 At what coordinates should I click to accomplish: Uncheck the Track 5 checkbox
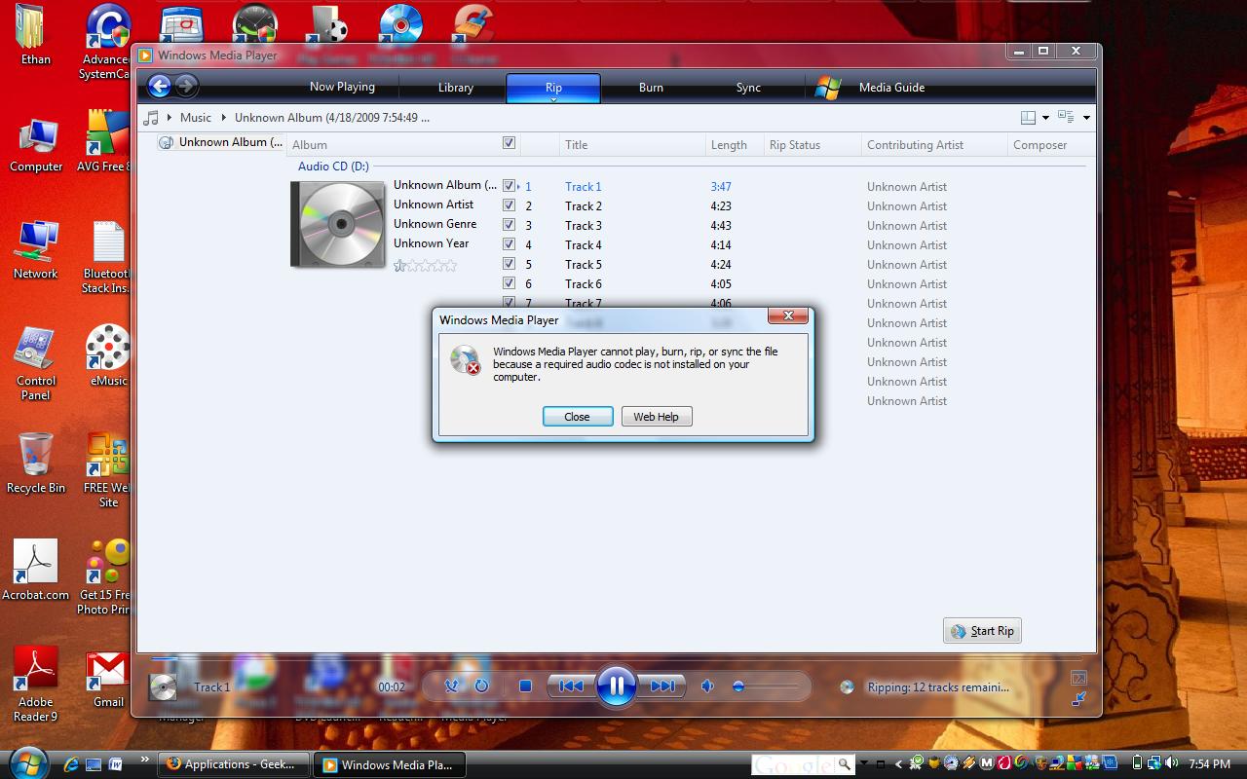[509, 264]
